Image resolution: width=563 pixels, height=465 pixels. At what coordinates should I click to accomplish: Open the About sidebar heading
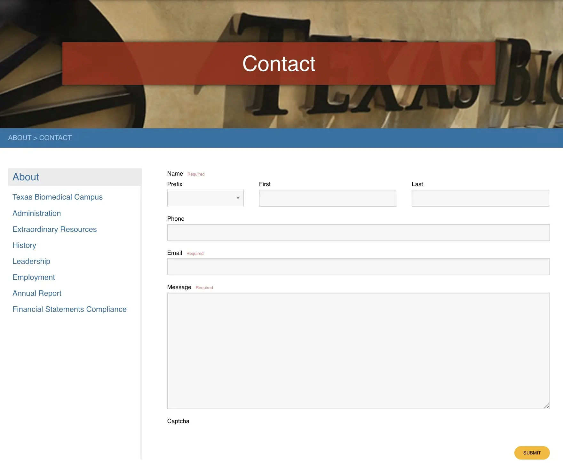pyautogui.click(x=26, y=177)
